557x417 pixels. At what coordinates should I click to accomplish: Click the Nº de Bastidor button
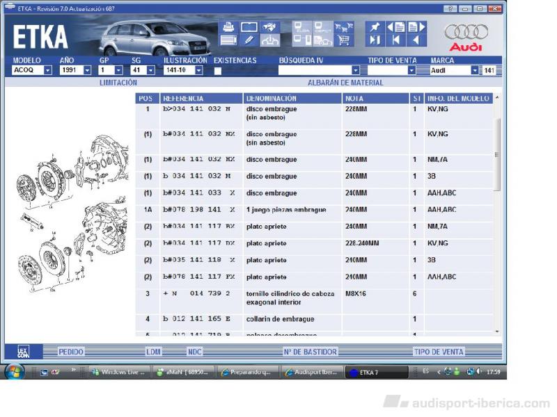pyautogui.click(x=310, y=352)
